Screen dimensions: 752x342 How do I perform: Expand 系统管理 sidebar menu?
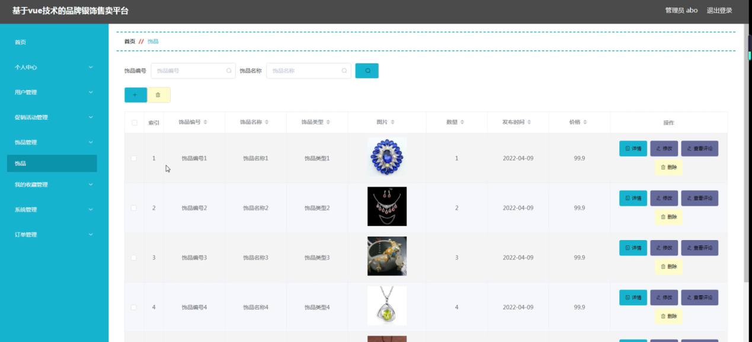pyautogui.click(x=54, y=210)
